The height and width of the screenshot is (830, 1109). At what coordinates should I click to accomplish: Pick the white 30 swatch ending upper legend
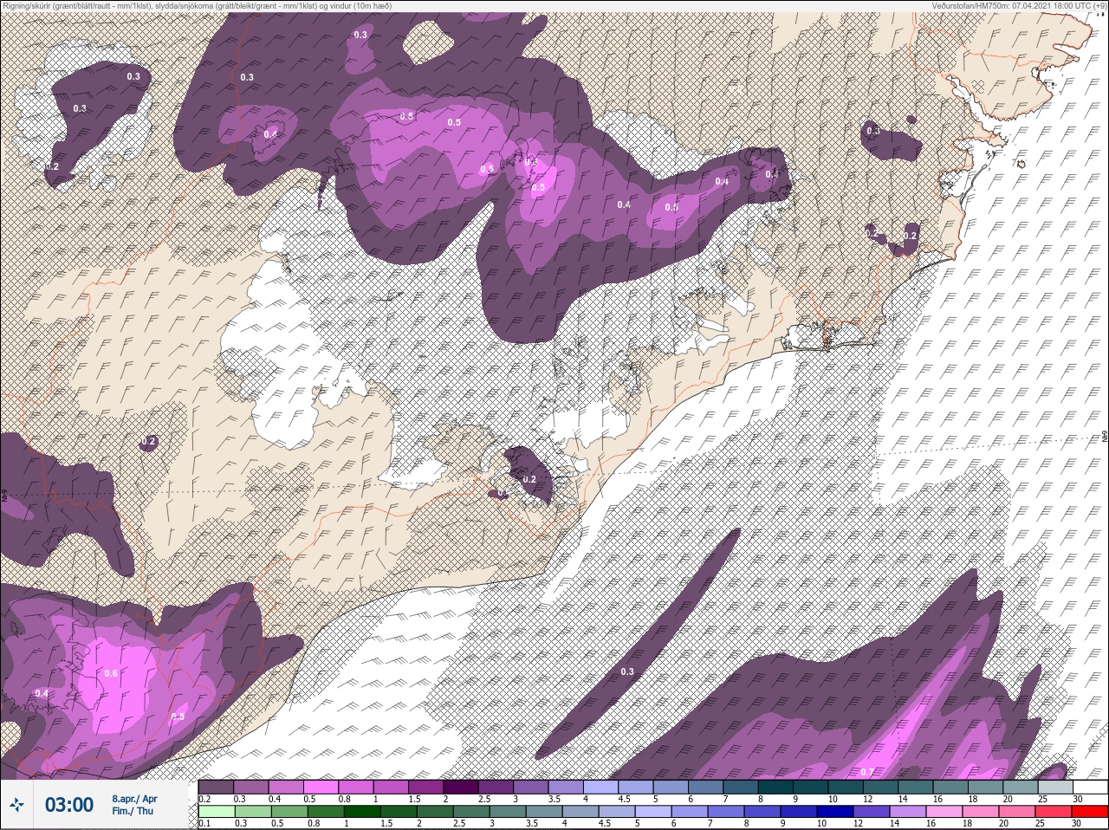click(1091, 787)
